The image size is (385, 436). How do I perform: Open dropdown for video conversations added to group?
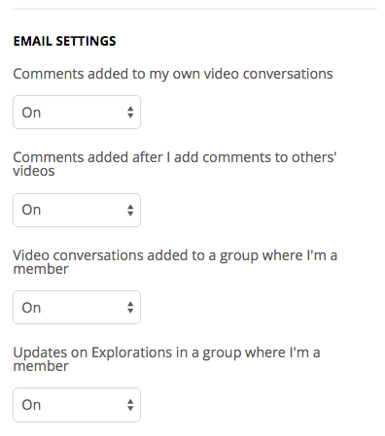pos(77,307)
